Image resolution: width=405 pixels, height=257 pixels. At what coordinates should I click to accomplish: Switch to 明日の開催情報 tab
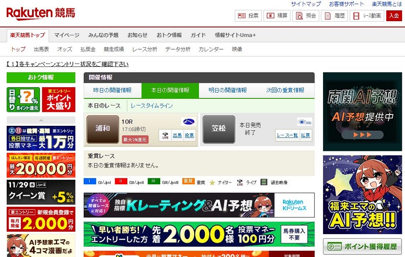(228, 90)
